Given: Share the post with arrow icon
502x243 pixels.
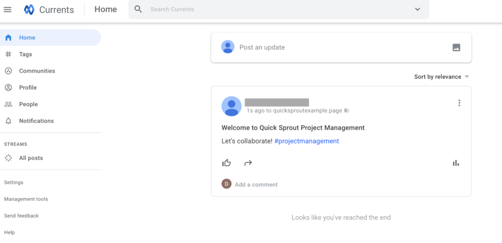Looking at the screenshot, I should pos(248,163).
